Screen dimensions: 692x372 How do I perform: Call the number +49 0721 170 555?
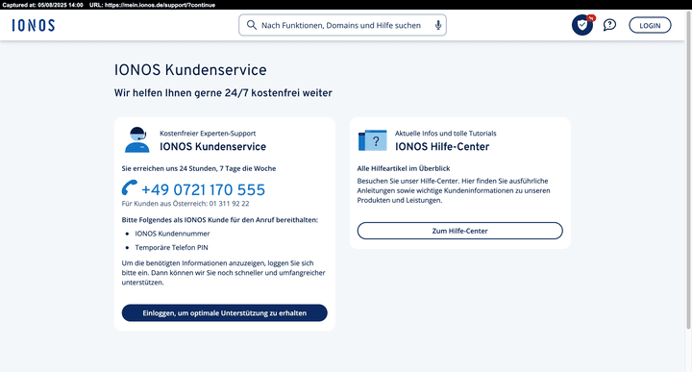coord(203,189)
